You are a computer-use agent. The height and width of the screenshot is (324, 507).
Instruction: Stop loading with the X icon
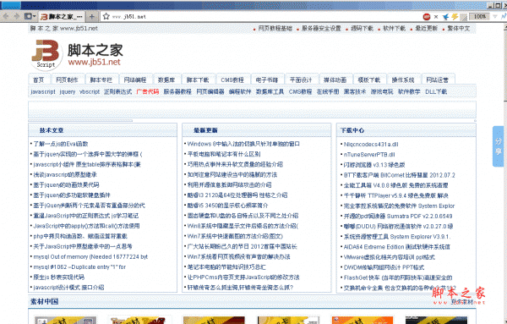point(436,17)
